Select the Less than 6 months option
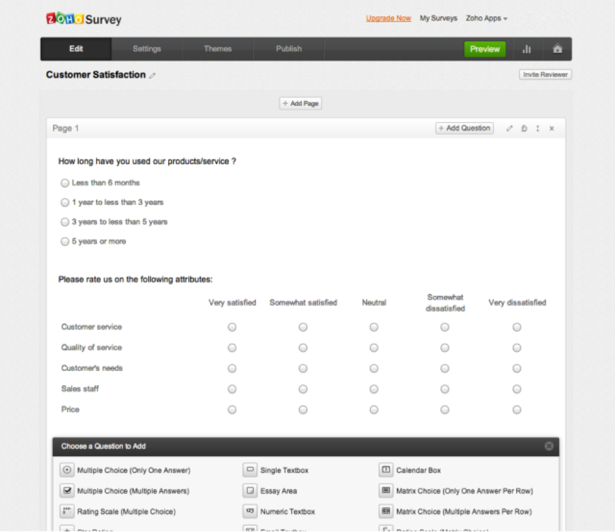Viewport: 615px width, 532px height. (x=65, y=183)
